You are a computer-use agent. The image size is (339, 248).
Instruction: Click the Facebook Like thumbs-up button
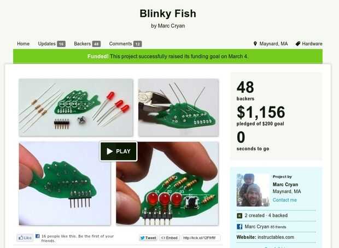(x=25, y=238)
